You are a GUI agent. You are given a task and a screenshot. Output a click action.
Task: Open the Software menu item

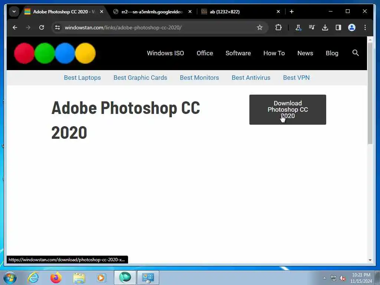(x=238, y=53)
